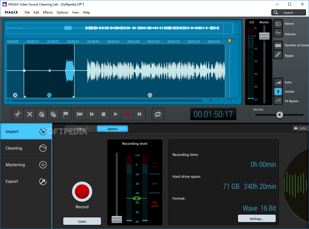This screenshot has height=229, width=309.
Task: Click the left volume handle of selected clip
Action: pyautogui.click(x=24, y=71)
